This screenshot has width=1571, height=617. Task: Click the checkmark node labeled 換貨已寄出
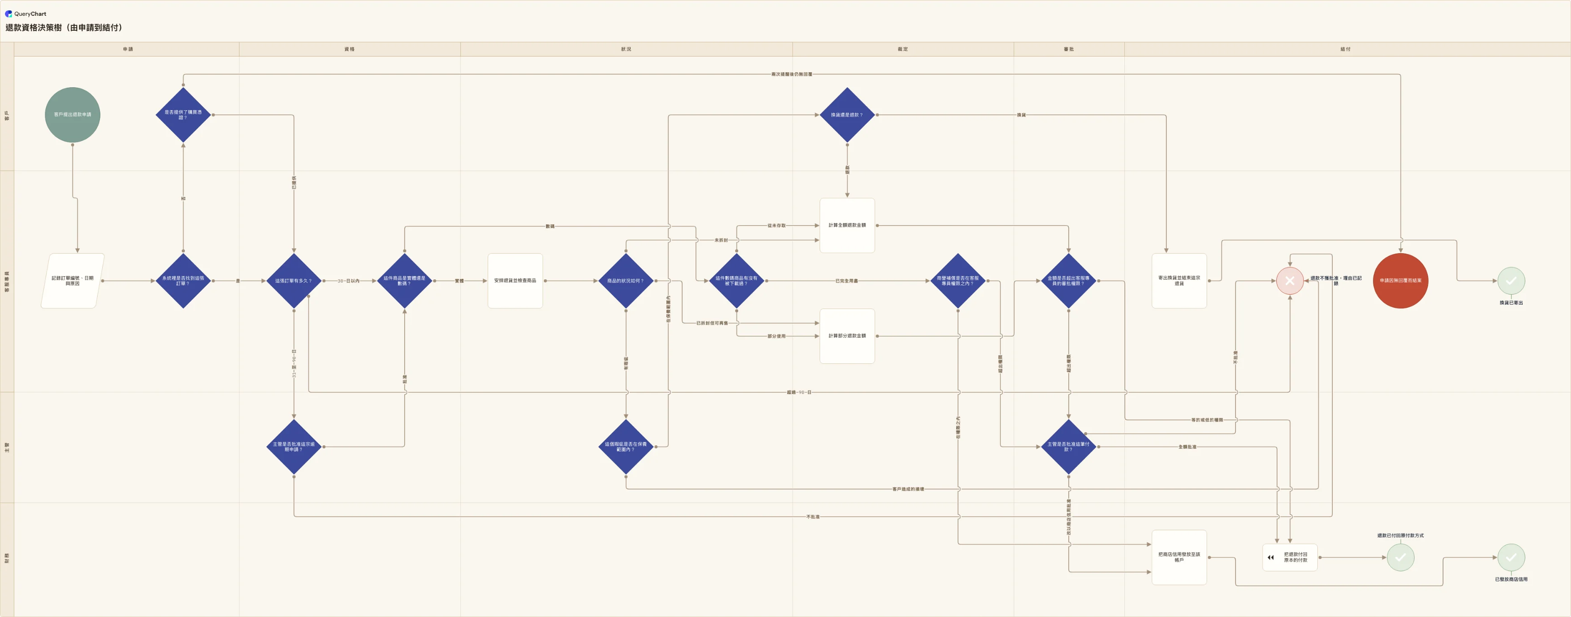[x=1511, y=281]
